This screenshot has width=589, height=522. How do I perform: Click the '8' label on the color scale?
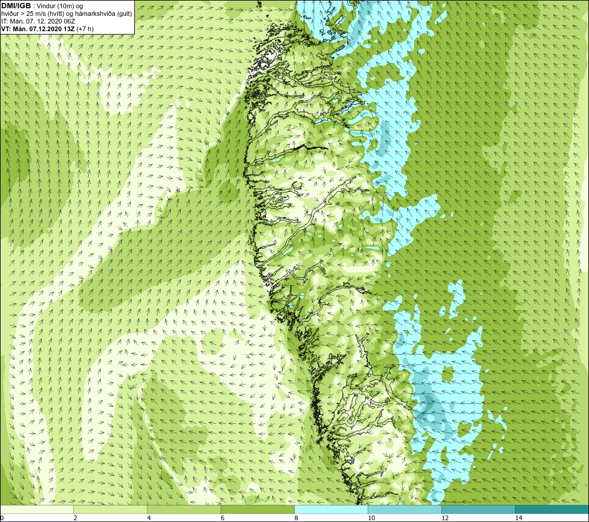coord(296,518)
